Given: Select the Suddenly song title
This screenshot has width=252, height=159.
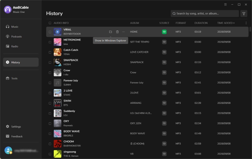Looking at the screenshot, I should [69, 111].
